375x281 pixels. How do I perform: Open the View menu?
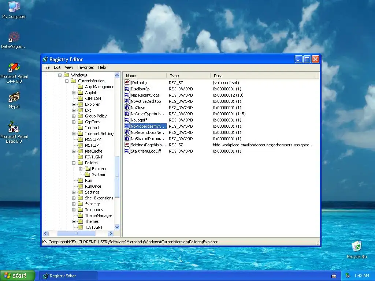click(x=69, y=67)
